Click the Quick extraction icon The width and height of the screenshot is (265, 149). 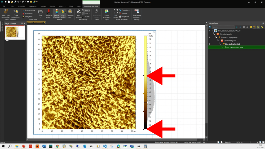(16, 12)
